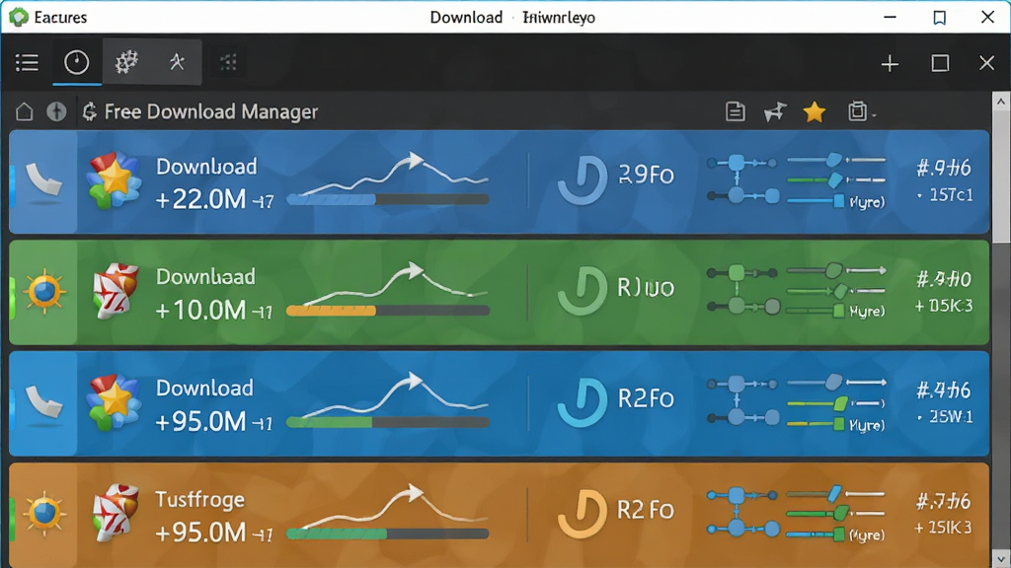Viewport: 1011px width, 568px height.
Task: Click cards app icon in Tusffroge row
Action: click(x=116, y=513)
